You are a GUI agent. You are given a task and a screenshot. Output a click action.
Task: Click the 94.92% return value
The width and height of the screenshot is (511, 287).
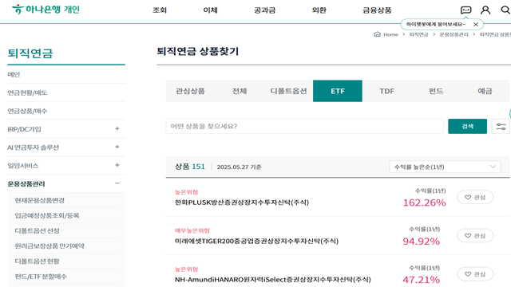click(422, 242)
